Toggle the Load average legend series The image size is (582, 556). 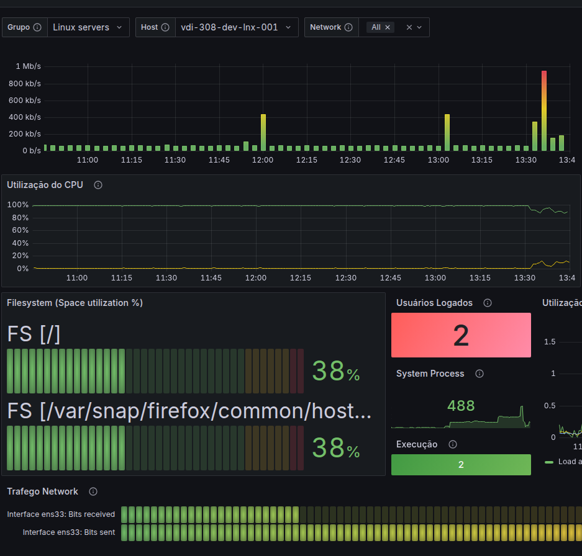click(x=563, y=462)
